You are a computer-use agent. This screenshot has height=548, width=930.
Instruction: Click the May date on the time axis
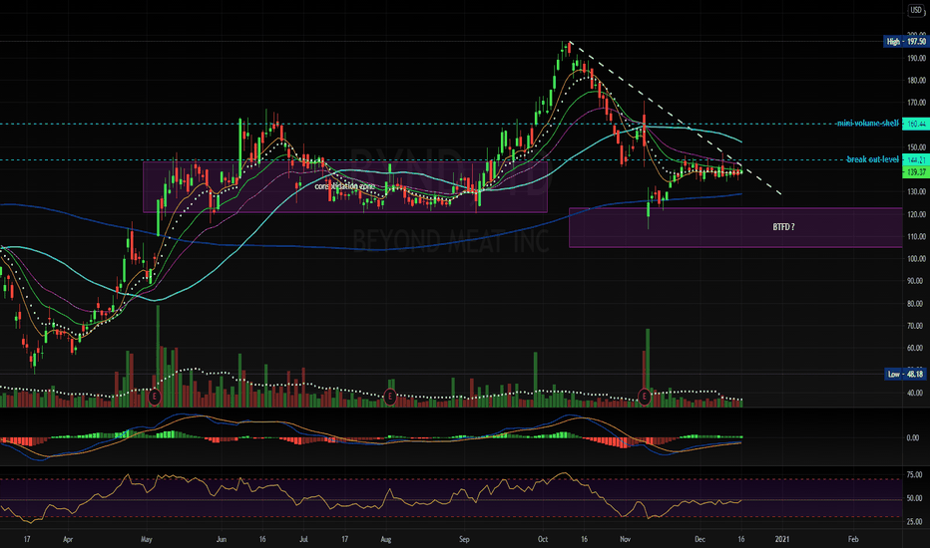tap(147, 539)
